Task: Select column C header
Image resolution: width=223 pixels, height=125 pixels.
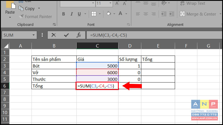Action: (x=97, y=46)
